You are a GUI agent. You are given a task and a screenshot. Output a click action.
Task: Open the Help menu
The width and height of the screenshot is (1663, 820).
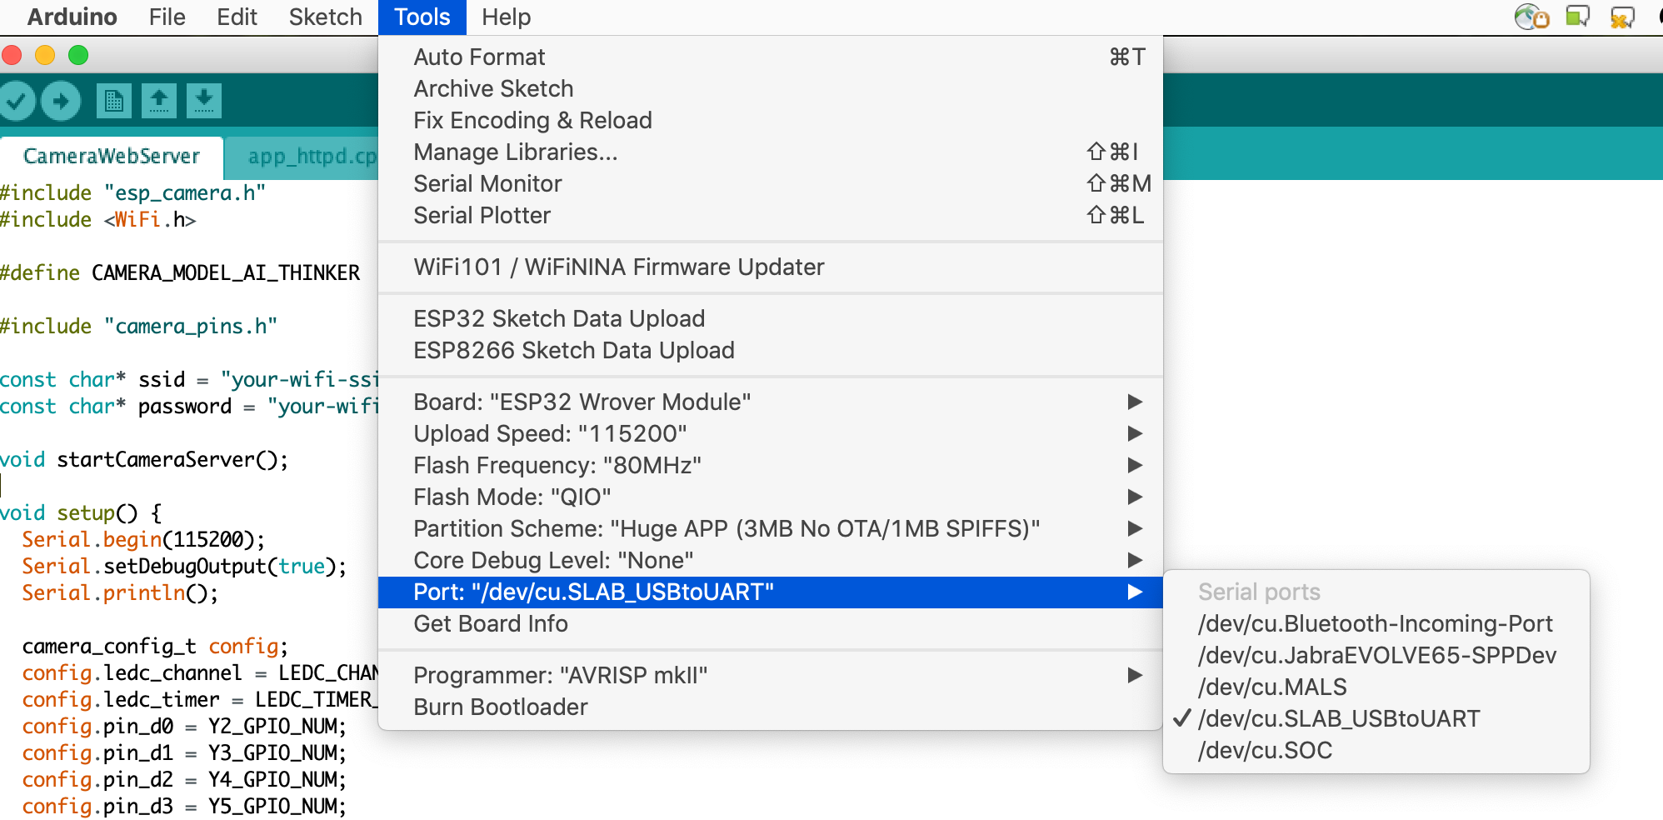[x=506, y=17]
